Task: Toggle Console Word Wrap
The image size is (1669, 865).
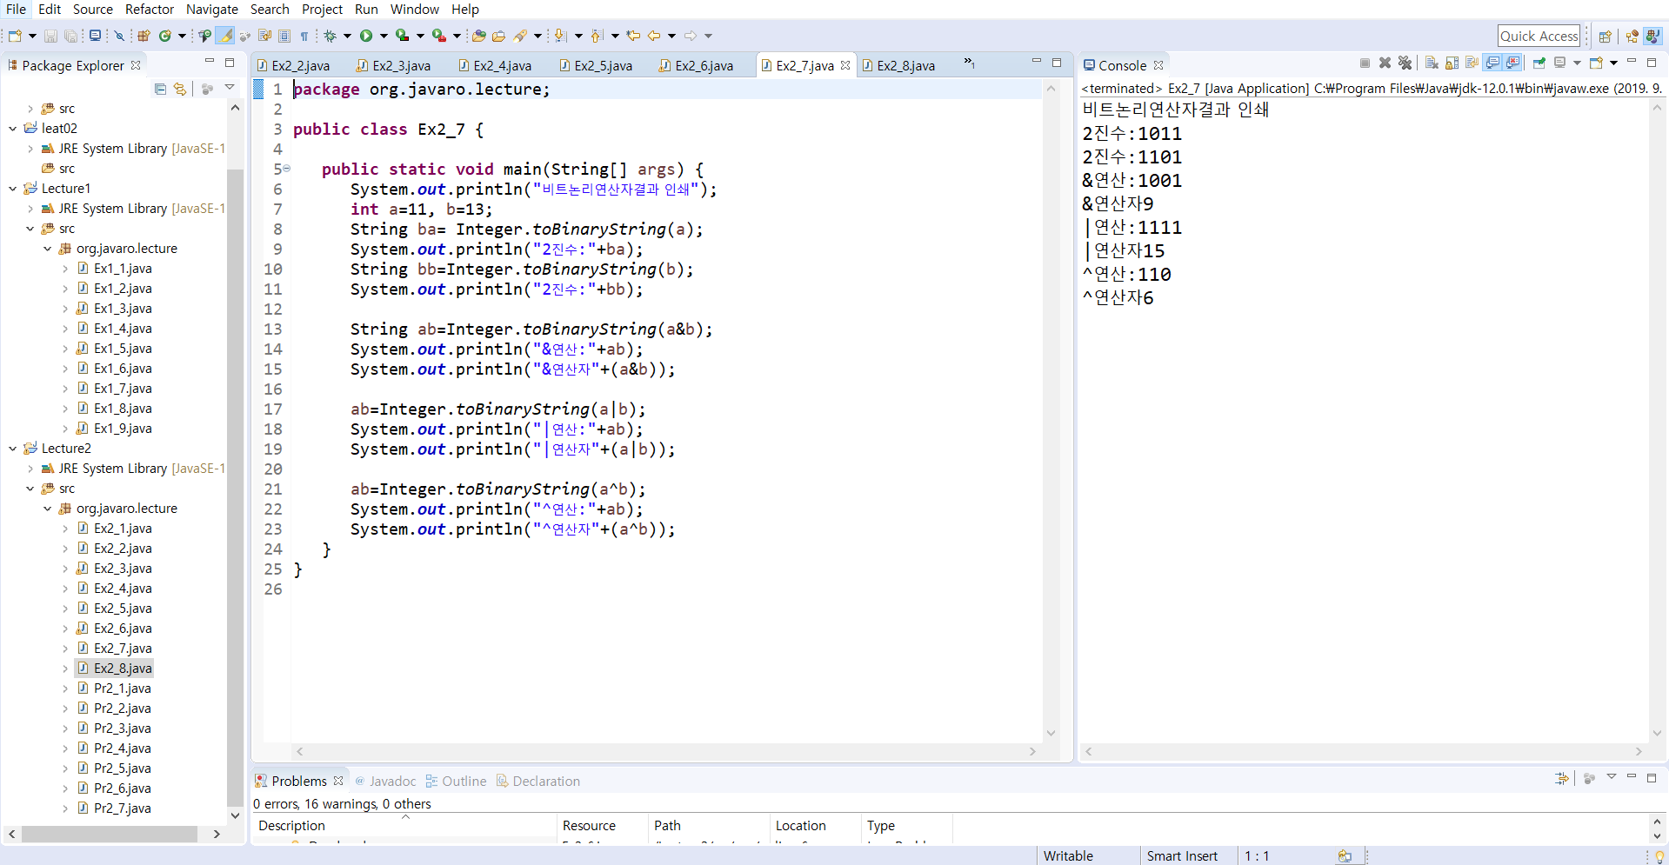Action: (x=1472, y=63)
